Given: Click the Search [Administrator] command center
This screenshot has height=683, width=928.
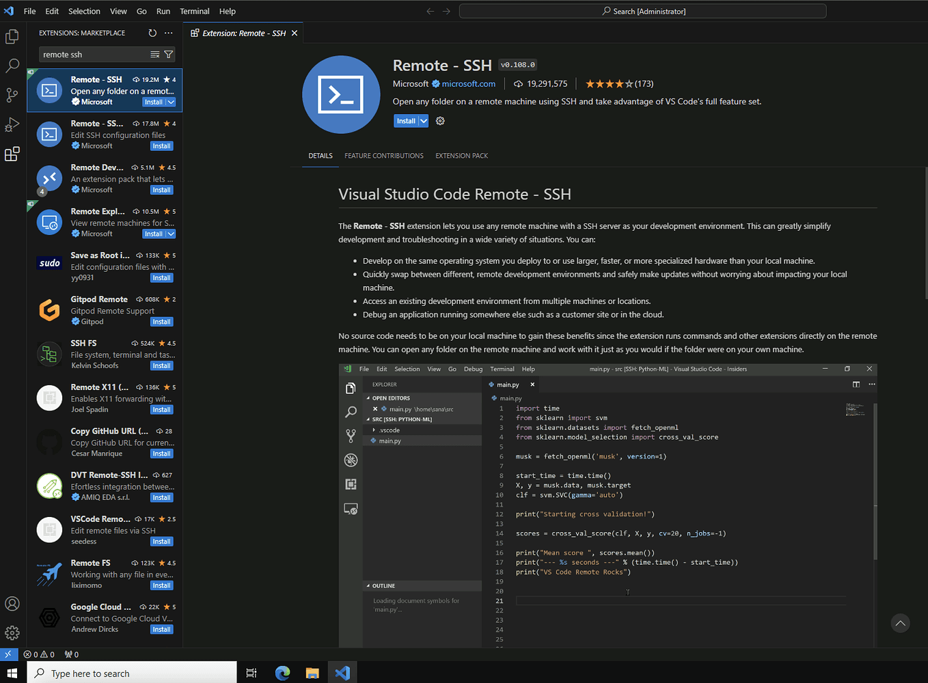Looking at the screenshot, I should coord(643,11).
